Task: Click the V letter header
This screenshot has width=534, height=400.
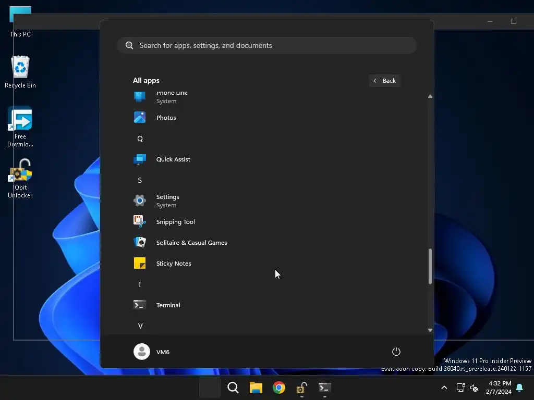Action: pyautogui.click(x=140, y=326)
